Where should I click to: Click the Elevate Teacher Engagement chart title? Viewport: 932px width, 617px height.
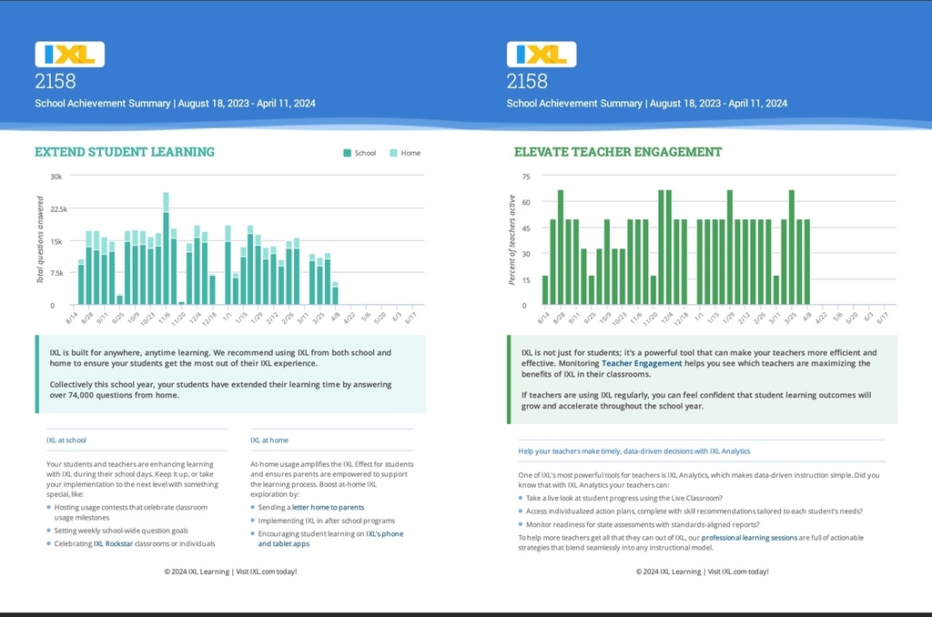pyautogui.click(x=618, y=152)
